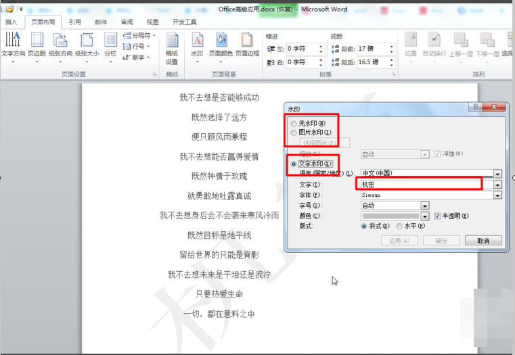Click the 下移一层 send backward icon
Viewport: 515px width, 355px height.
[x=487, y=46]
